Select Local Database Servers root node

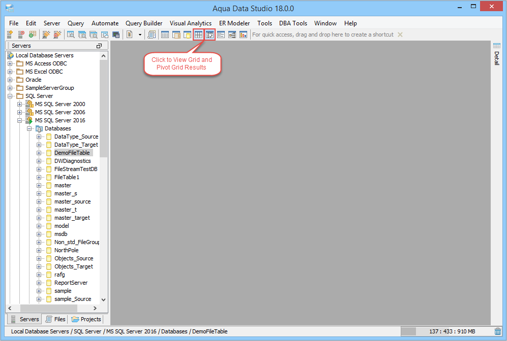tap(44, 55)
